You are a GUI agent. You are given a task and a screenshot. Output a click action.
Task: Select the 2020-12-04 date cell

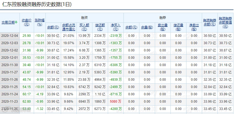(9, 36)
